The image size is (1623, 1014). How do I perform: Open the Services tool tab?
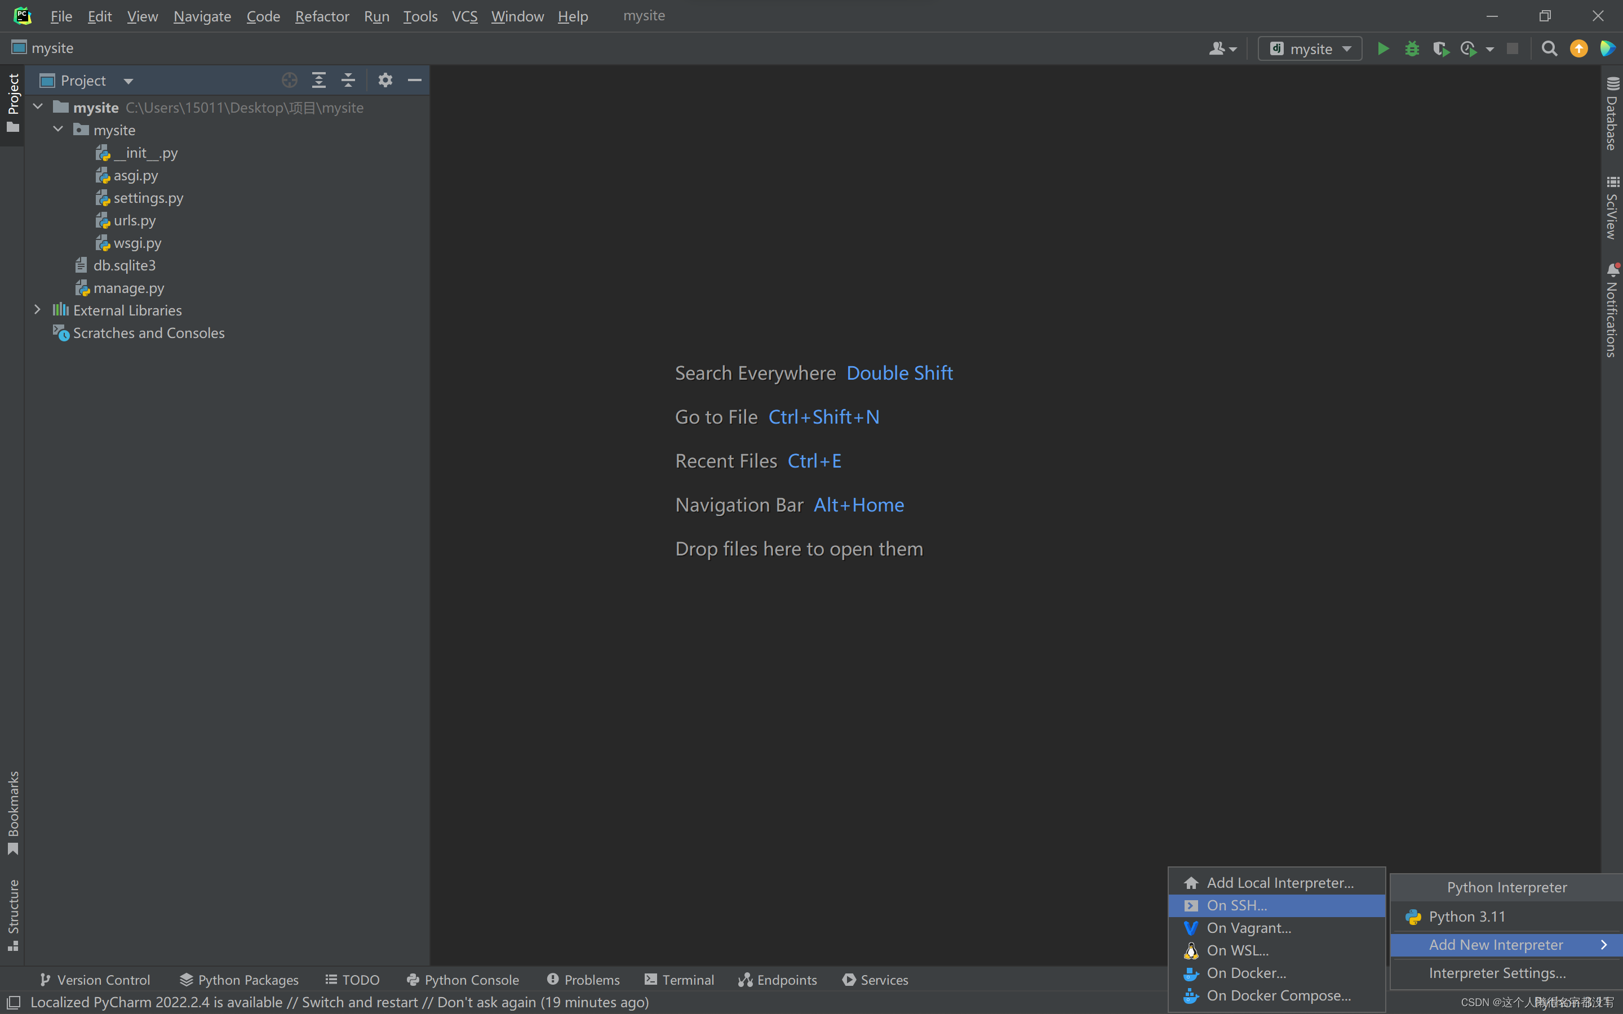pos(875,980)
